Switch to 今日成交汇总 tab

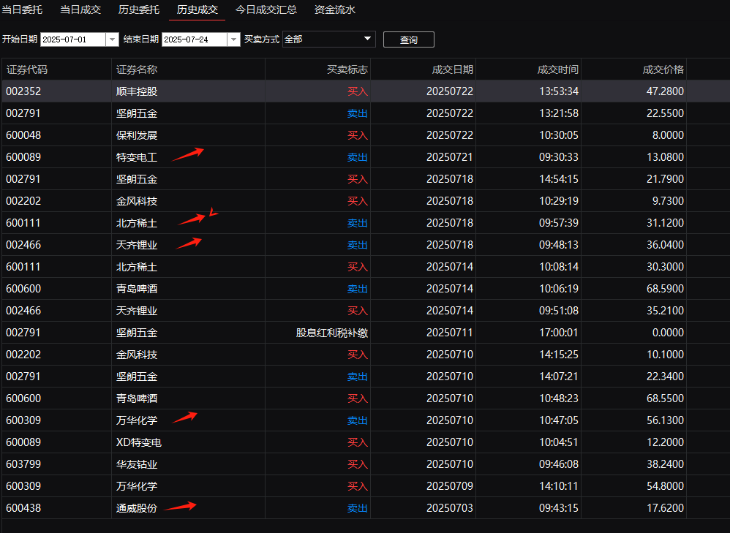(x=266, y=10)
